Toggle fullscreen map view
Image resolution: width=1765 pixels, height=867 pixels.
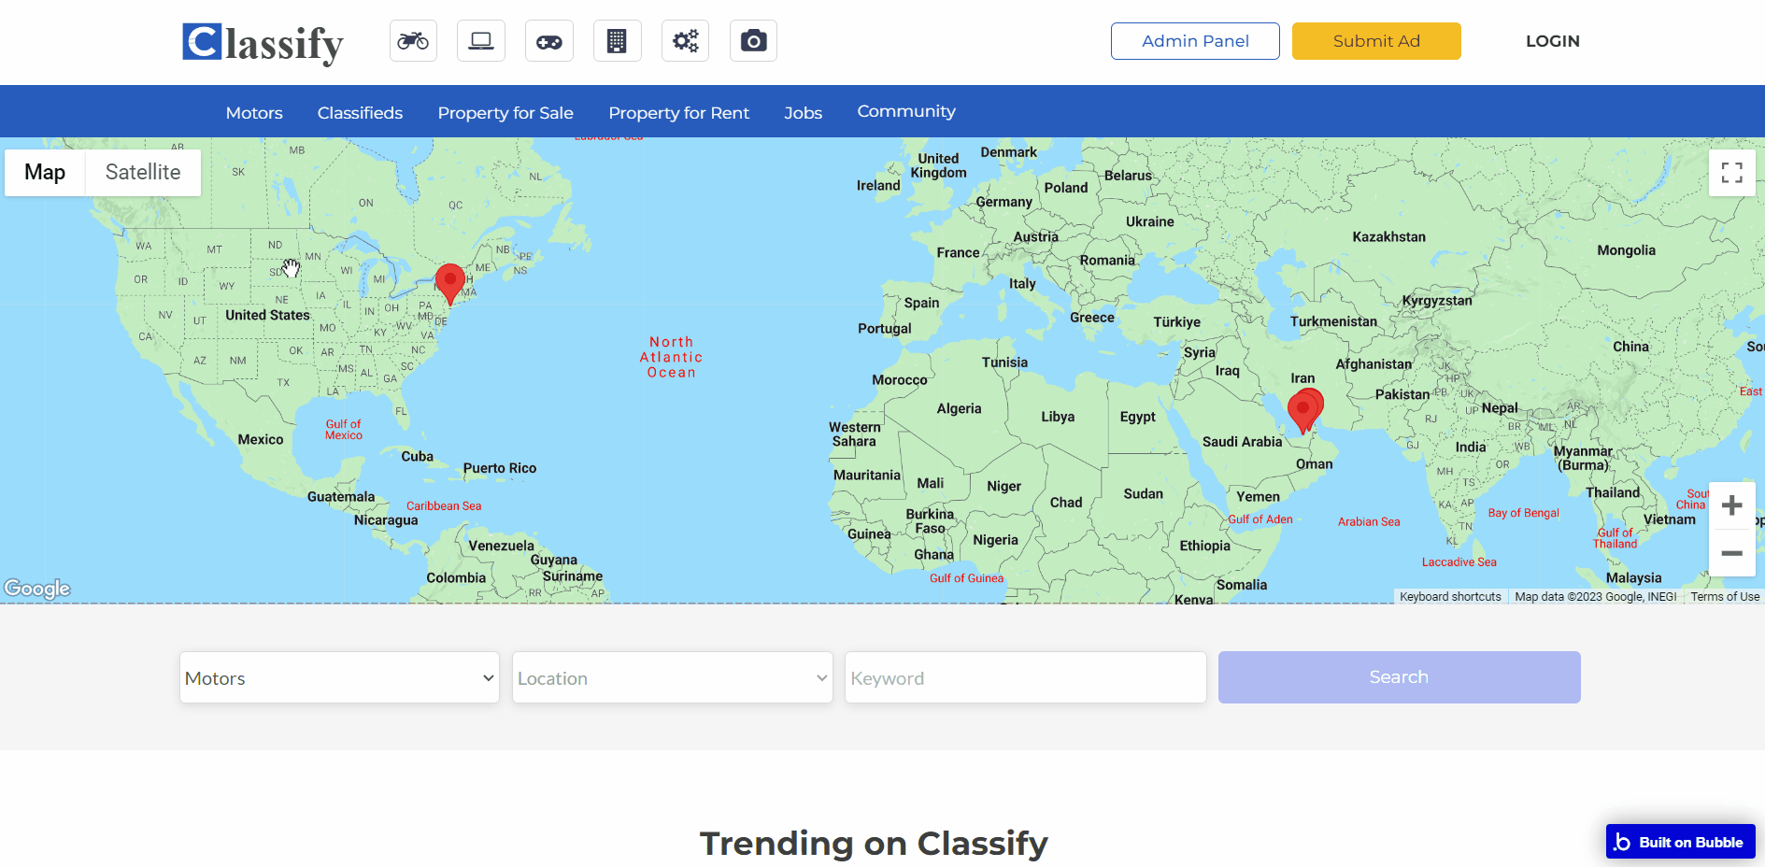click(1731, 173)
